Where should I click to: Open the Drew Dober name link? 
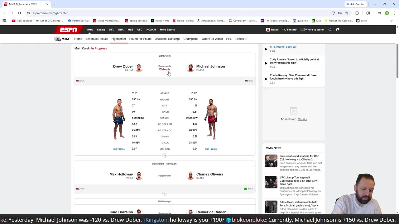click(x=123, y=66)
